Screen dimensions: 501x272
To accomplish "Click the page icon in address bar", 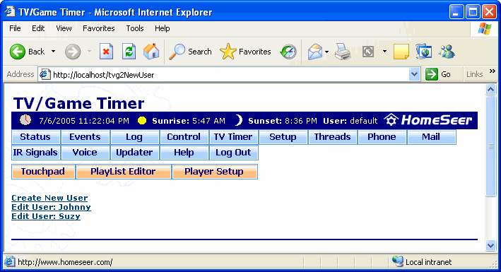I will coord(45,74).
